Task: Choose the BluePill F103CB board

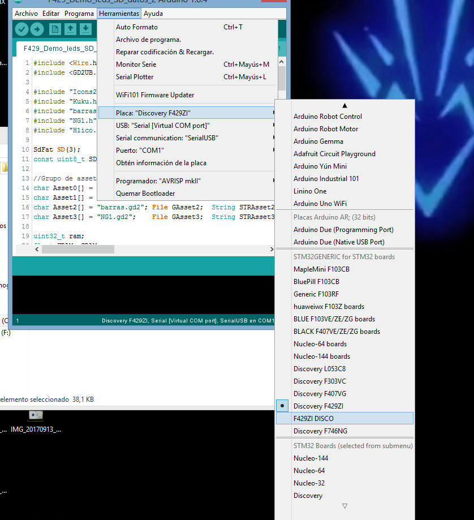Action: 344,282
